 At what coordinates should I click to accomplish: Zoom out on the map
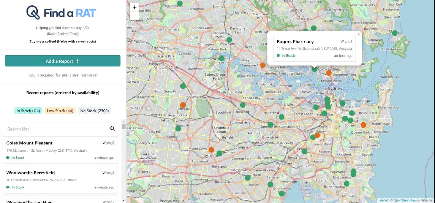pyautogui.click(x=134, y=16)
